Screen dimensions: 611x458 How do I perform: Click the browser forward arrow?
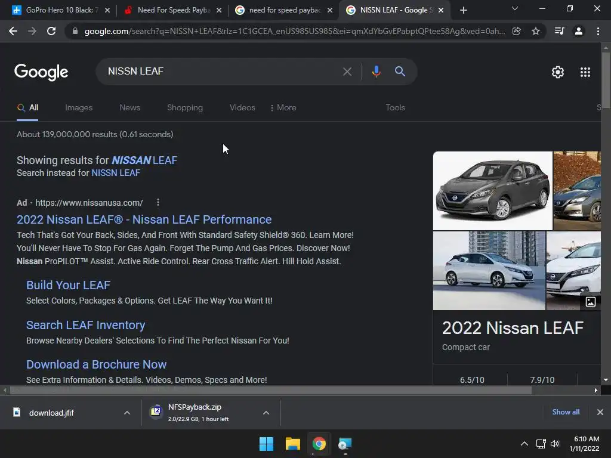pyautogui.click(x=32, y=31)
